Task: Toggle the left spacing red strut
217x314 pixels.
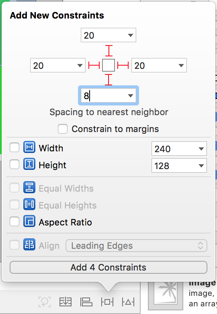Action: (x=94, y=65)
